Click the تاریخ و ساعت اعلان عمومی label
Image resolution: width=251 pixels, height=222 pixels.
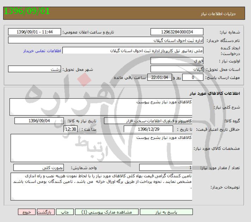pyautogui.click(x=88, y=32)
